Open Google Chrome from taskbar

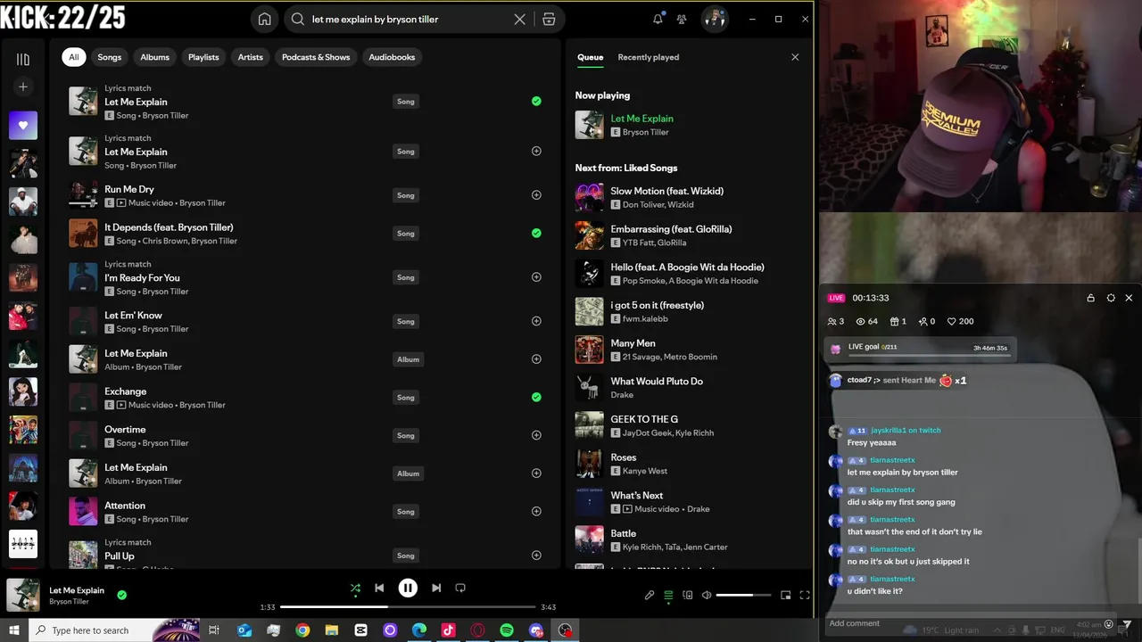[x=302, y=630]
